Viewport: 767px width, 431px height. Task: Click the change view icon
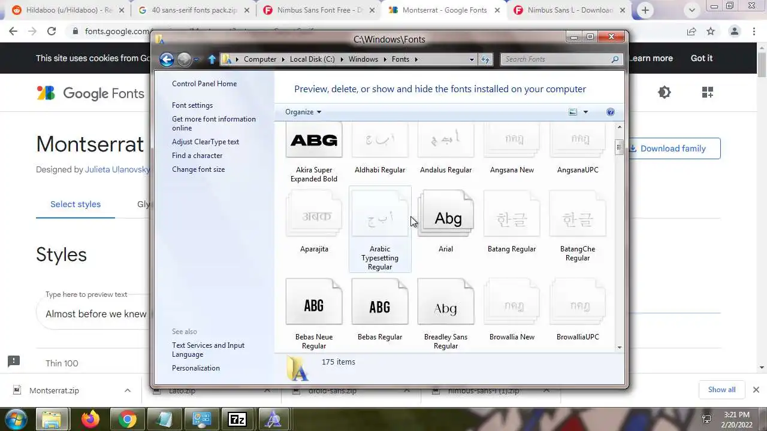point(573,112)
